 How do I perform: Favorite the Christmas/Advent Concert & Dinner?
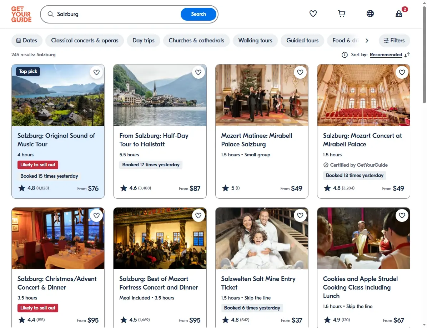(x=96, y=215)
